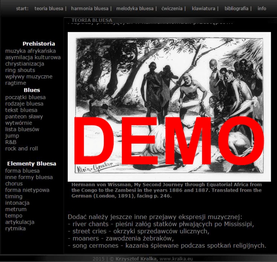Image resolution: width=277 pixels, height=262 pixels.
Task: Click the song cermones line
Action: [167, 246]
